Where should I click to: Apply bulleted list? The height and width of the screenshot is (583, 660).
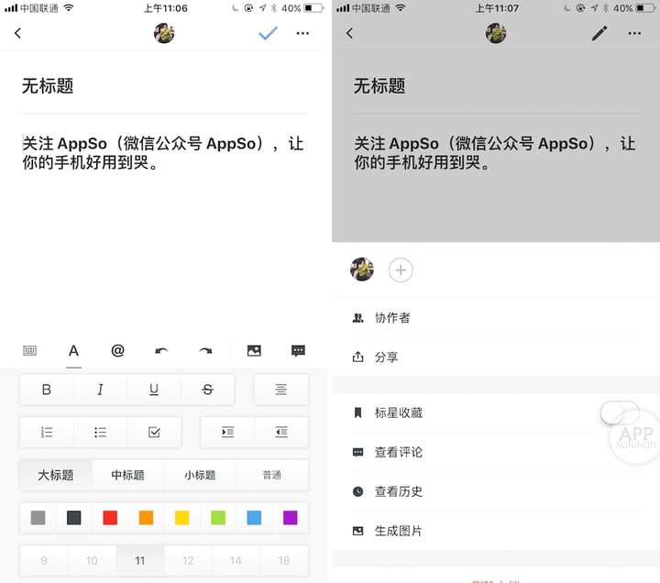pyautogui.click(x=100, y=433)
